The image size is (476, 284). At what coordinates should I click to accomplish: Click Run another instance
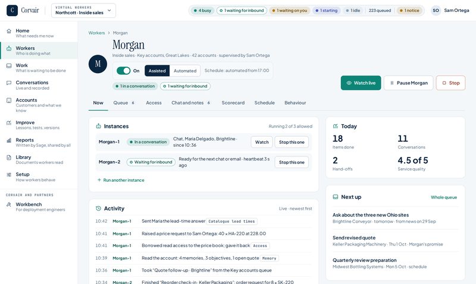click(x=121, y=180)
